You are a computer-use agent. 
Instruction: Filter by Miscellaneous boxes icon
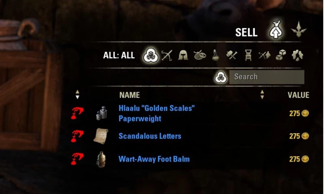pyautogui.click(x=281, y=55)
